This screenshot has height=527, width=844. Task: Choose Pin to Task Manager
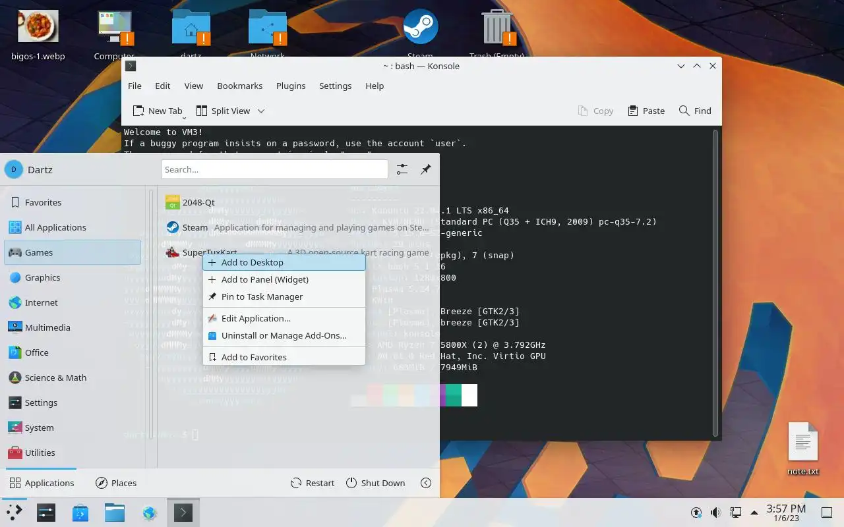[284, 296]
